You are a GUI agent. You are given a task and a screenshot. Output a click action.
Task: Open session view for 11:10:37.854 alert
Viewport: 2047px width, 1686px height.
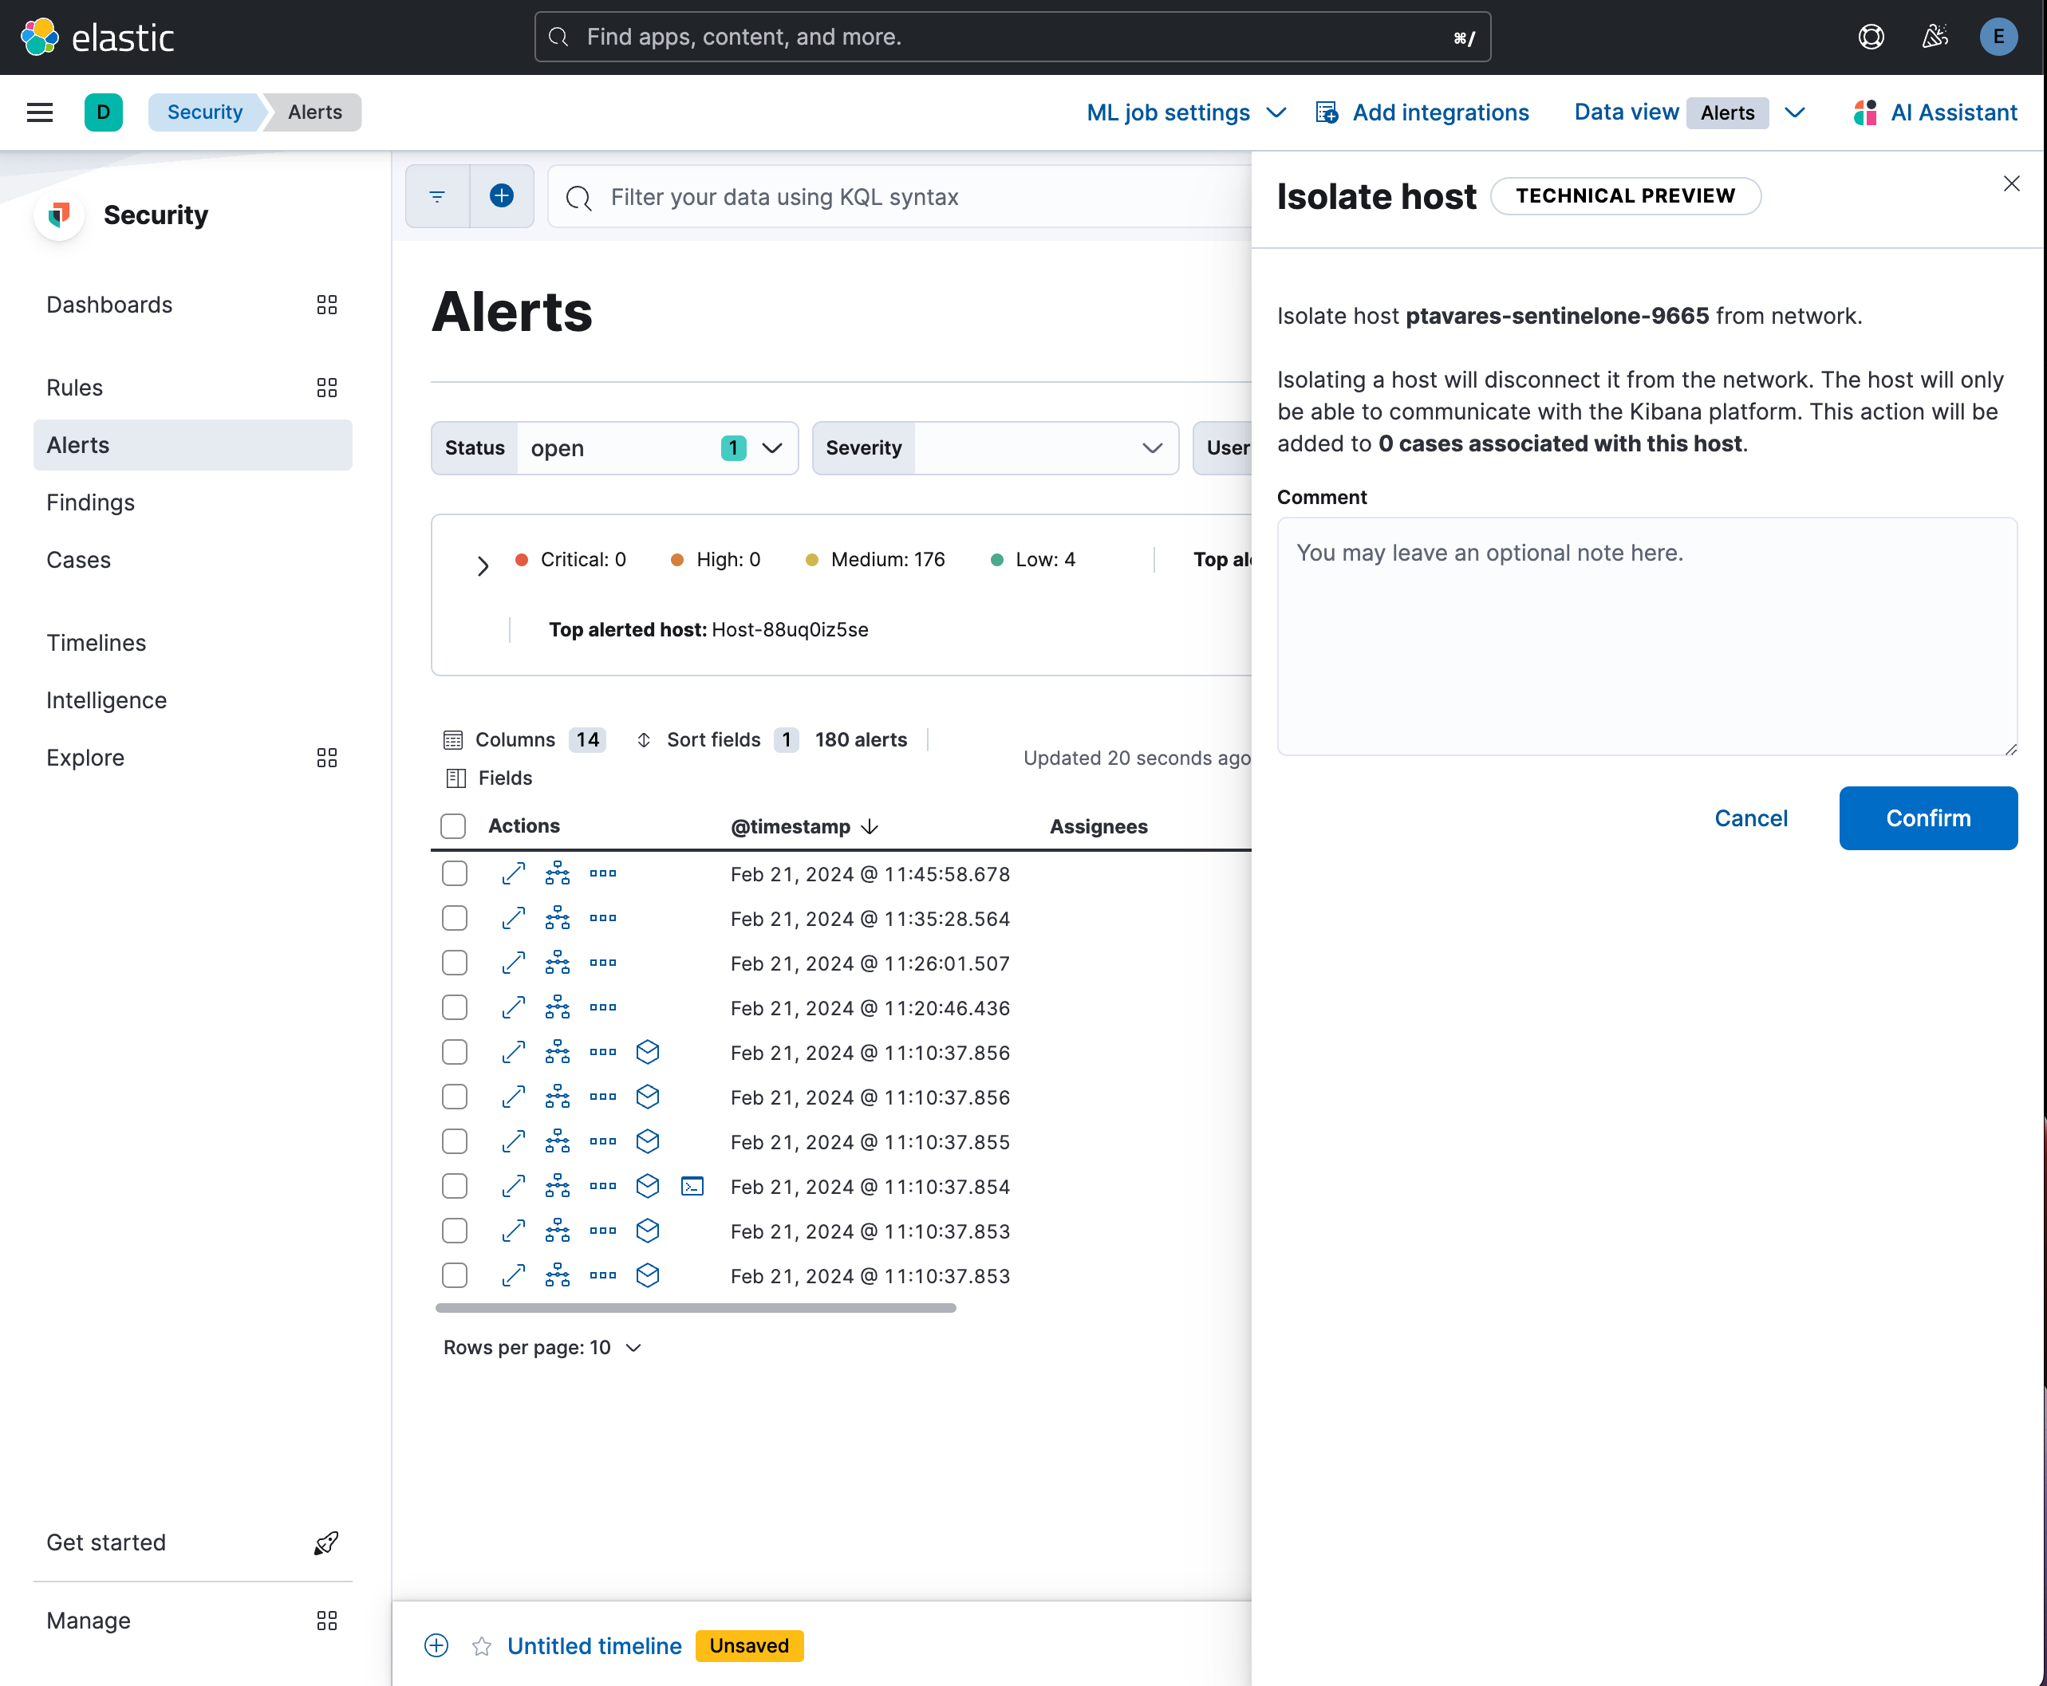coord(692,1186)
